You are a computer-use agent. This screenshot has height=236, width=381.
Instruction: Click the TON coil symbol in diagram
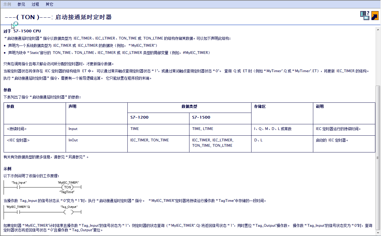tap(68, 187)
